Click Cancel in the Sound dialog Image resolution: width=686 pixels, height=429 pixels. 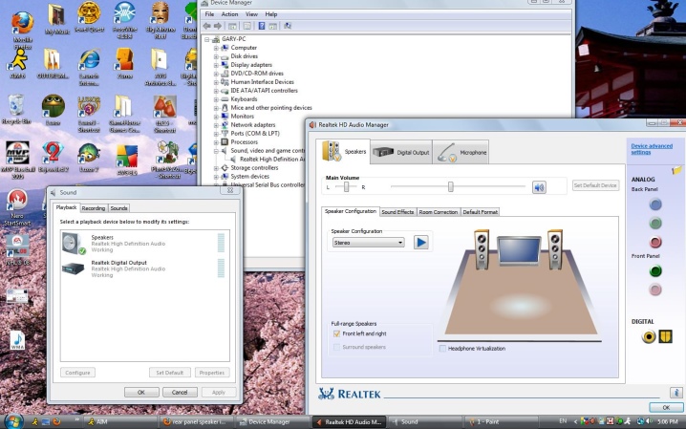(180, 393)
